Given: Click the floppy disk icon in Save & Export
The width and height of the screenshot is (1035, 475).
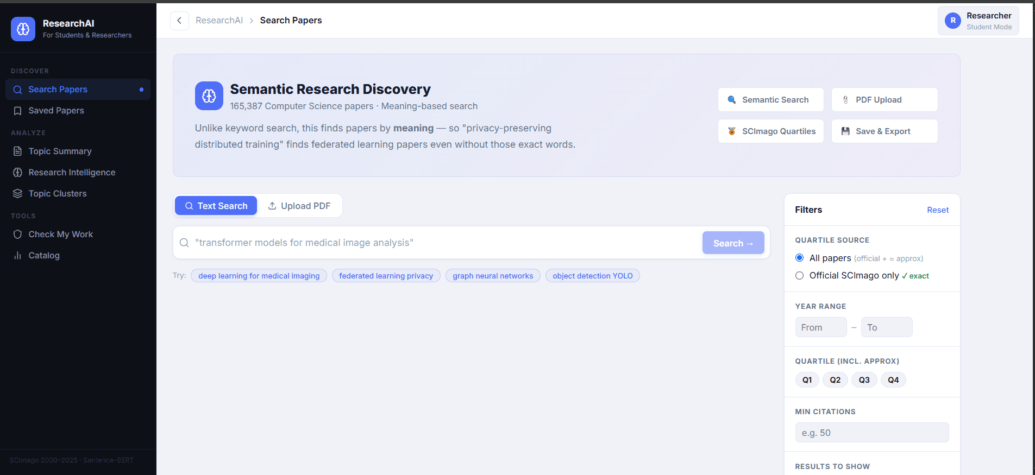Looking at the screenshot, I should 845,131.
